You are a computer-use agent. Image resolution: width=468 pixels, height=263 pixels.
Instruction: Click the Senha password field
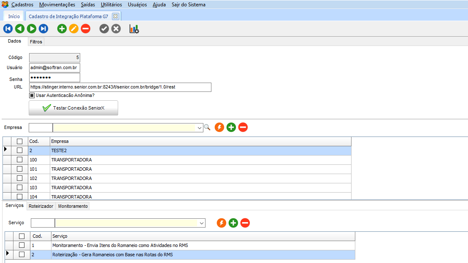tap(54, 78)
